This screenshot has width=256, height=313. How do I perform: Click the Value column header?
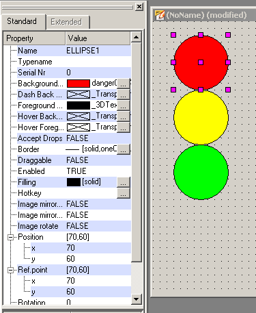98,38
